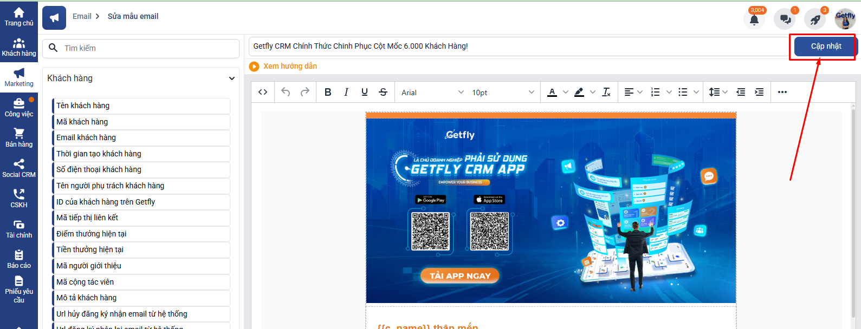Open the Xem hướng dẫn link

coord(290,66)
